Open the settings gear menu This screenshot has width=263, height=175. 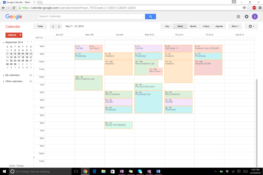click(251, 26)
